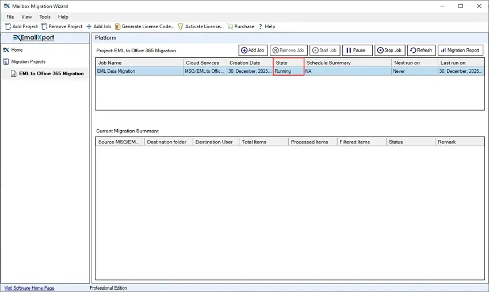Click the Destination User column header
The width and height of the screenshot is (489, 292).
point(216,142)
